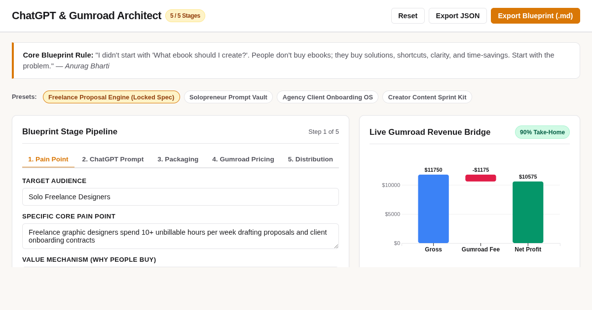Go to the 3. Packaging tab
The image size is (592, 310).
click(x=178, y=159)
